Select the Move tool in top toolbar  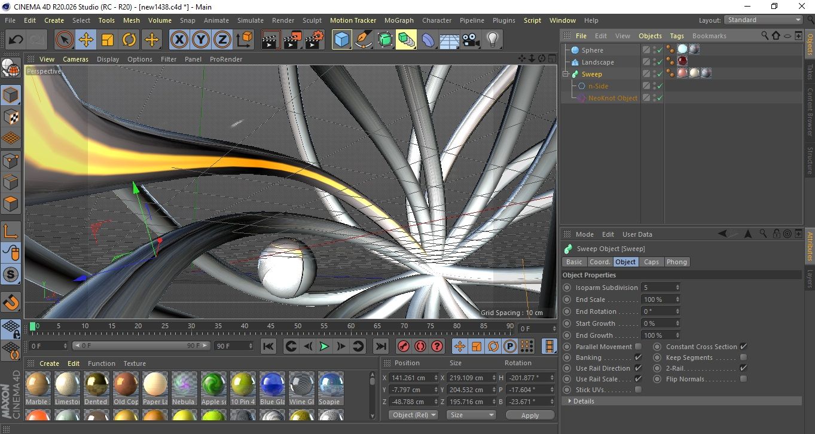[86, 40]
